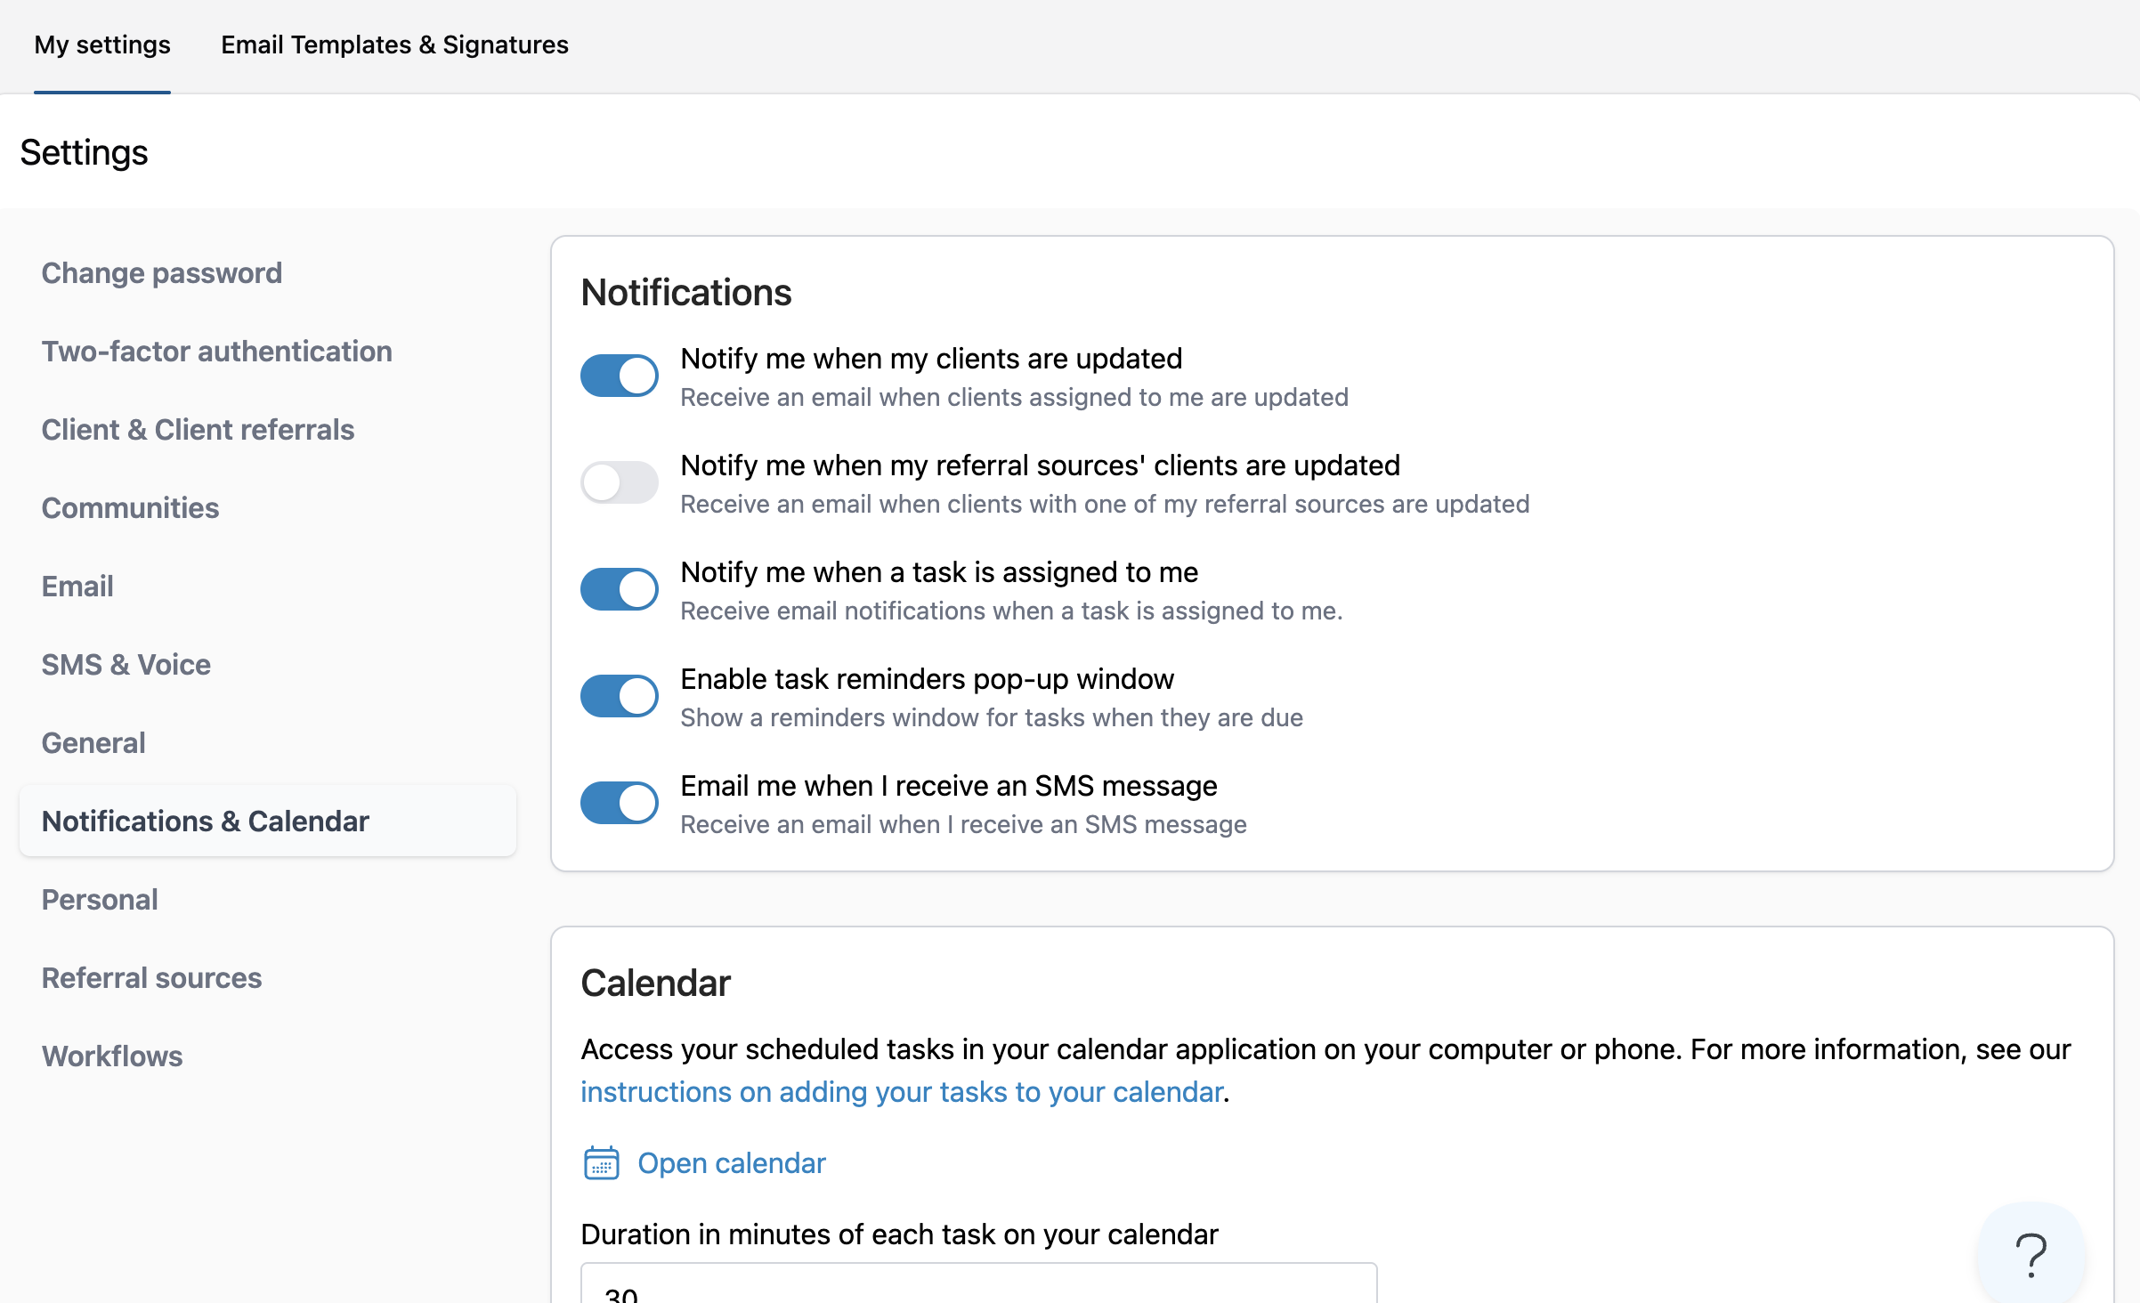This screenshot has height=1303, width=2140.
Task: Click the task duration minutes input field
Action: [977, 1286]
